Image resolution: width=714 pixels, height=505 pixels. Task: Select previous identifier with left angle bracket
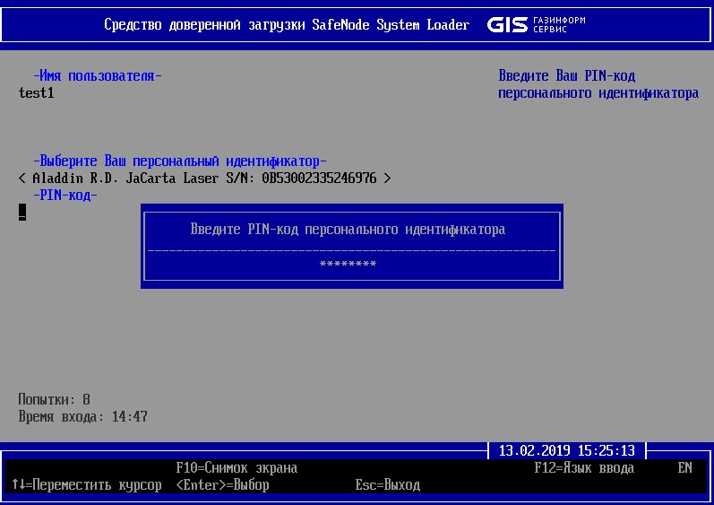pos(22,178)
